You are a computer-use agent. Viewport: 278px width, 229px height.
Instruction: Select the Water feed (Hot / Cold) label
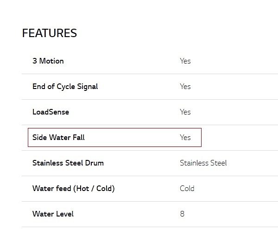click(74, 189)
